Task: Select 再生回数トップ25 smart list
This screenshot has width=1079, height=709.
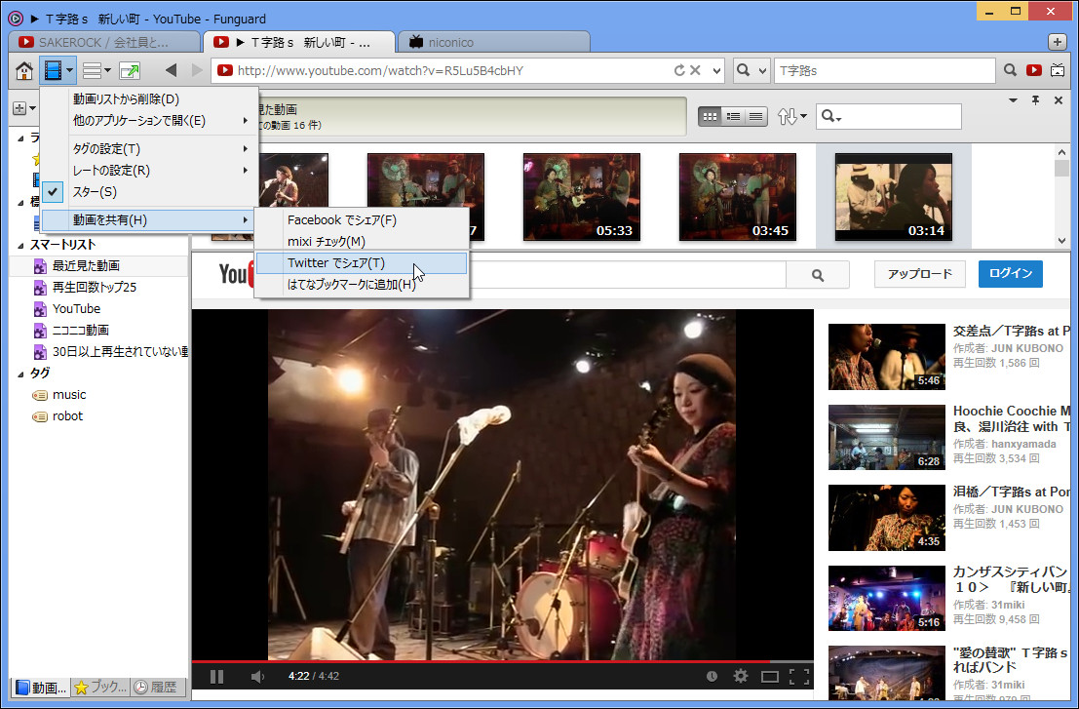Action: (x=95, y=287)
